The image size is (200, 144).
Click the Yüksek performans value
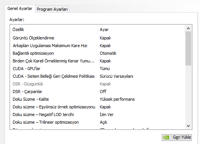pos(117,99)
